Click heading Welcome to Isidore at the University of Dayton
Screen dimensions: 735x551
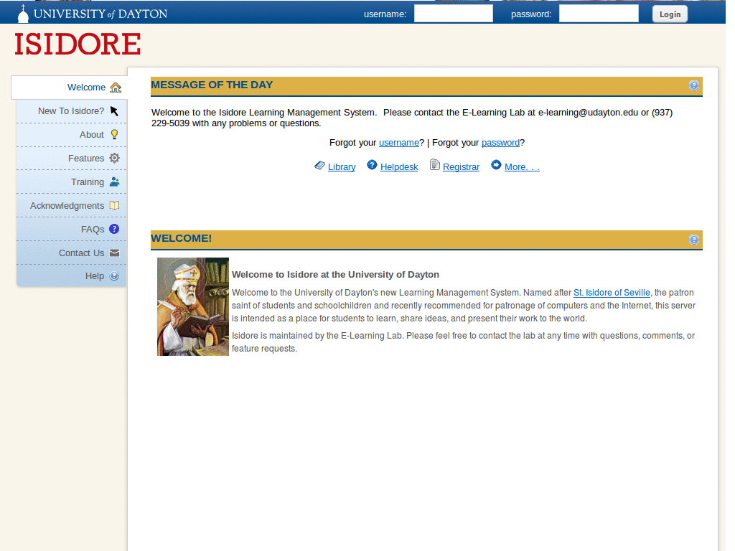click(336, 275)
